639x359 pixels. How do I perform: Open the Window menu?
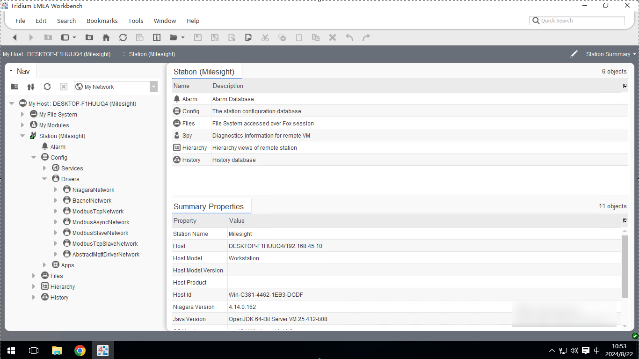tap(165, 21)
